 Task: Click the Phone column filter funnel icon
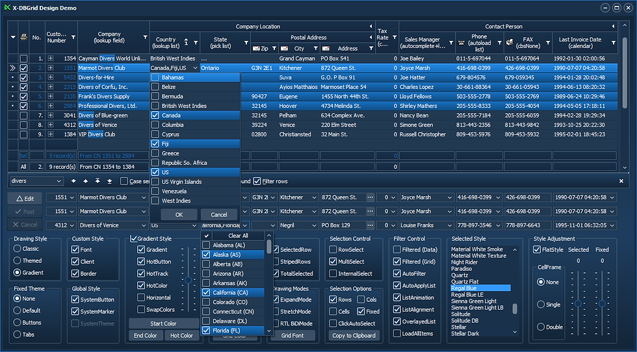499,43
